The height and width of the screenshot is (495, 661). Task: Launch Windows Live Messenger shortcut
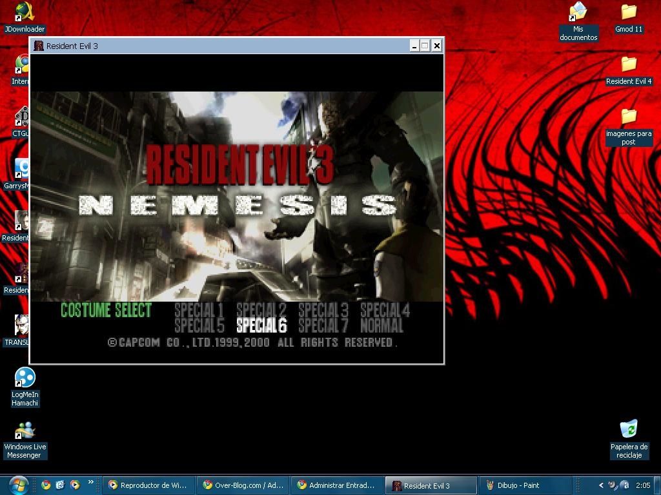pyautogui.click(x=25, y=440)
